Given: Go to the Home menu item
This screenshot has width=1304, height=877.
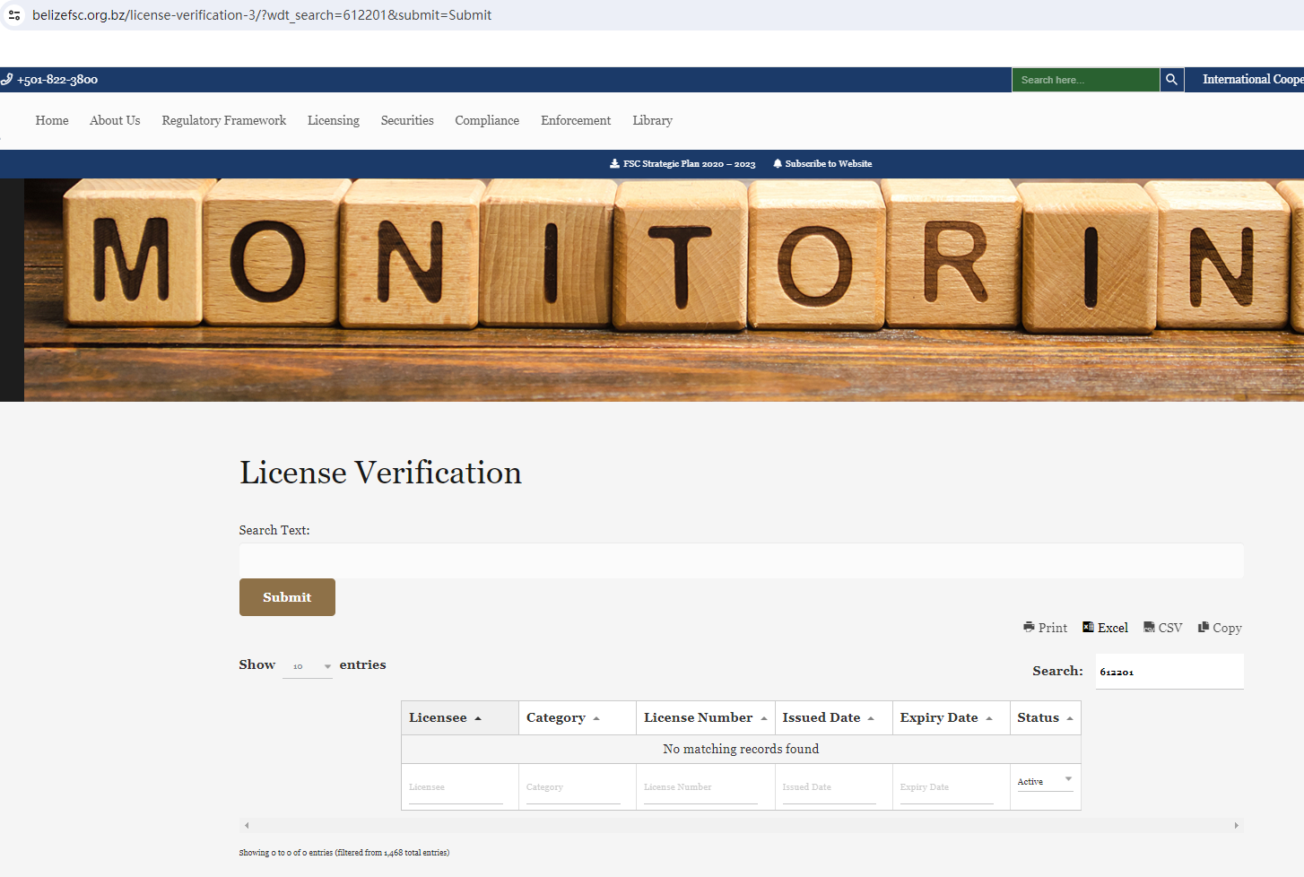Looking at the screenshot, I should click(52, 120).
